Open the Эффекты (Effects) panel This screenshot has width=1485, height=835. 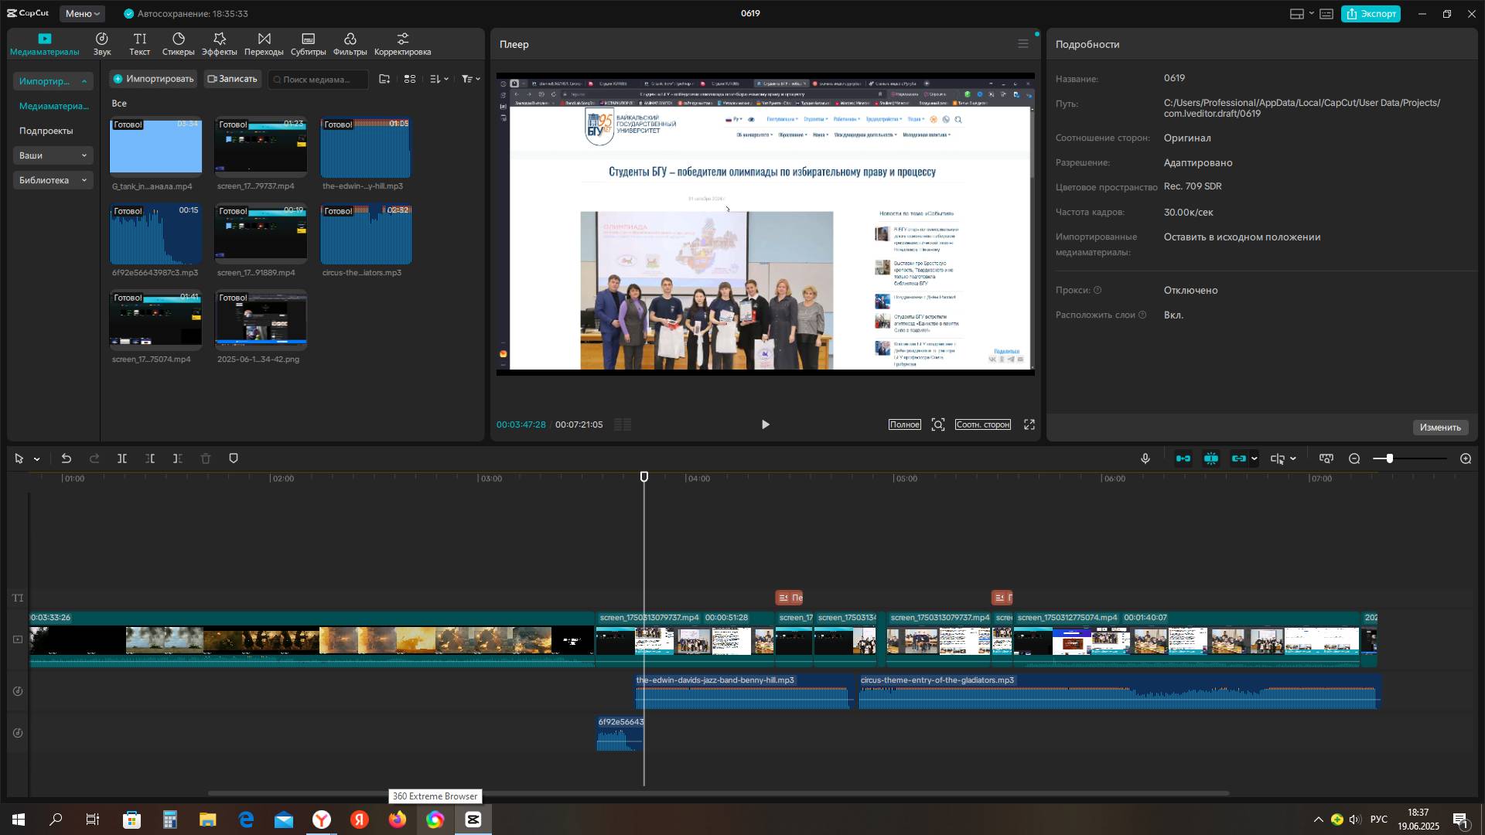[219, 44]
